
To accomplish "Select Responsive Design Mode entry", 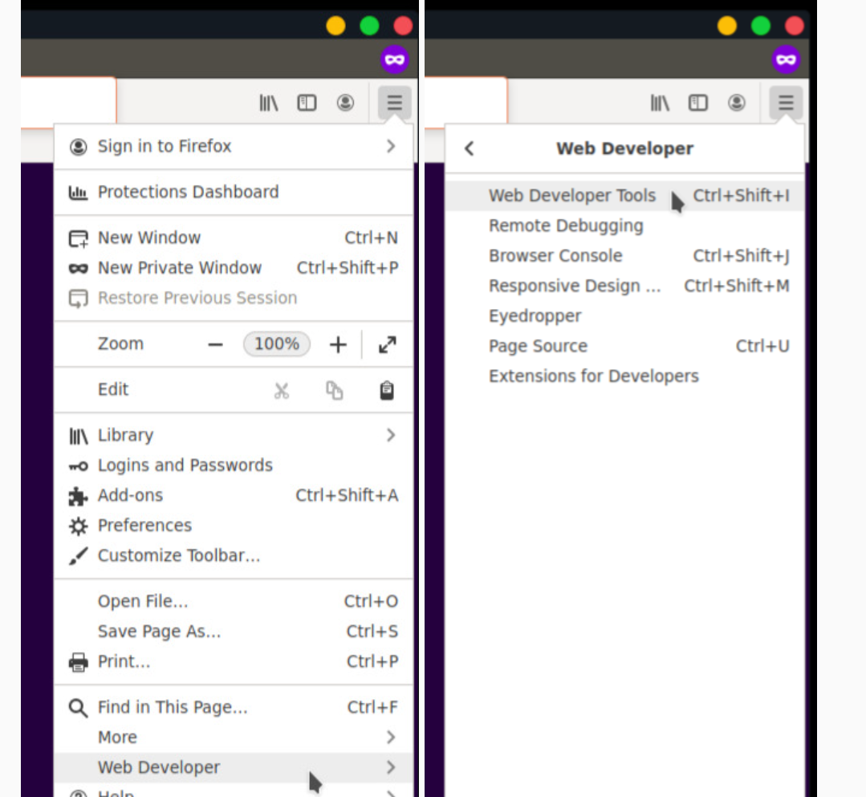I will click(575, 287).
